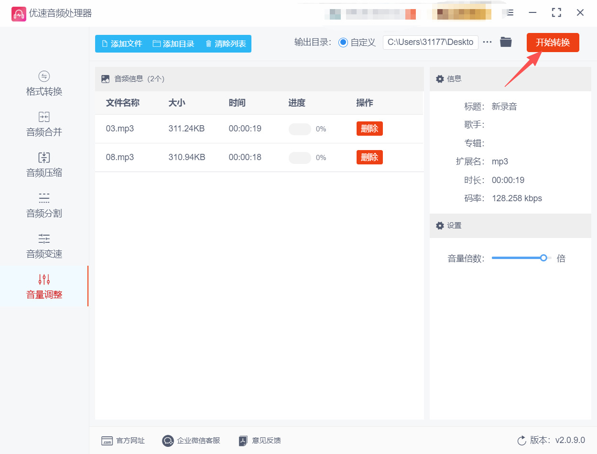This screenshot has width=597, height=454.
Task: Click the bitrate value 128.258 kbps
Action: (517, 198)
